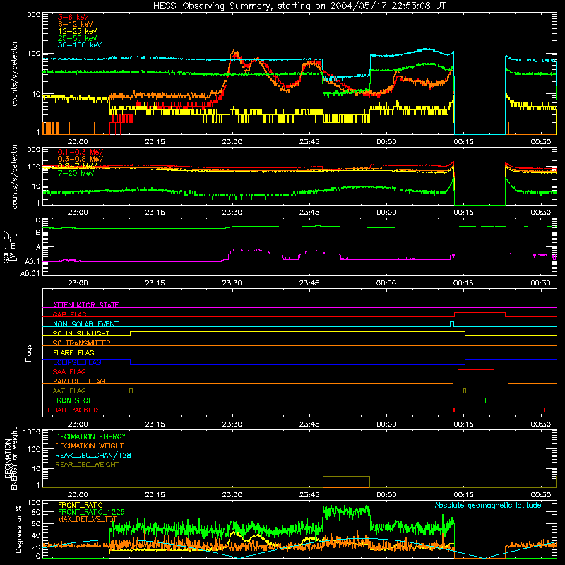Click the FRONT_RATIO legend label
The width and height of the screenshot is (565, 565).
pyautogui.click(x=81, y=505)
